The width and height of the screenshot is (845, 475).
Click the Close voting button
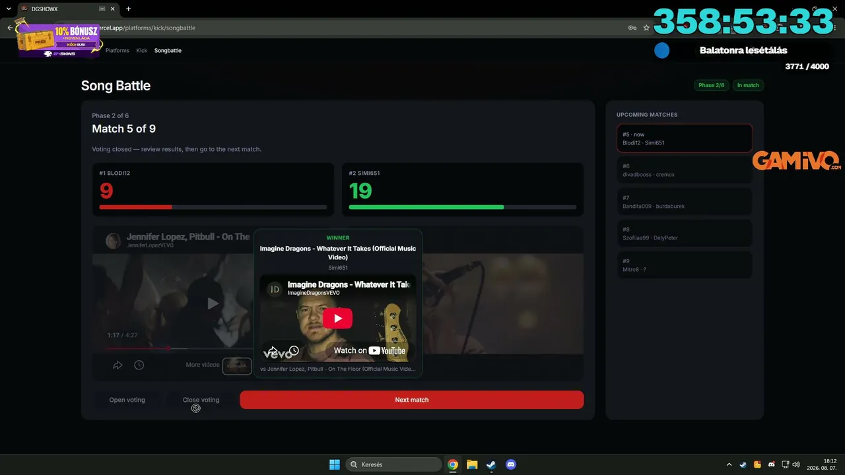(201, 400)
